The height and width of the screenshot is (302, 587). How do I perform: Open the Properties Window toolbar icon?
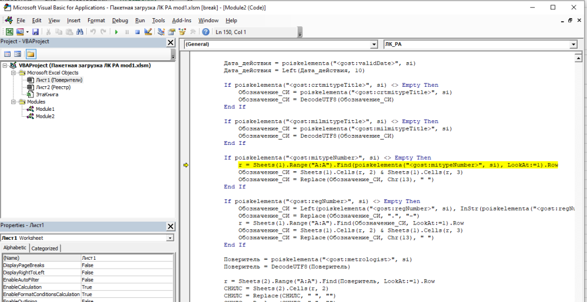(173, 32)
